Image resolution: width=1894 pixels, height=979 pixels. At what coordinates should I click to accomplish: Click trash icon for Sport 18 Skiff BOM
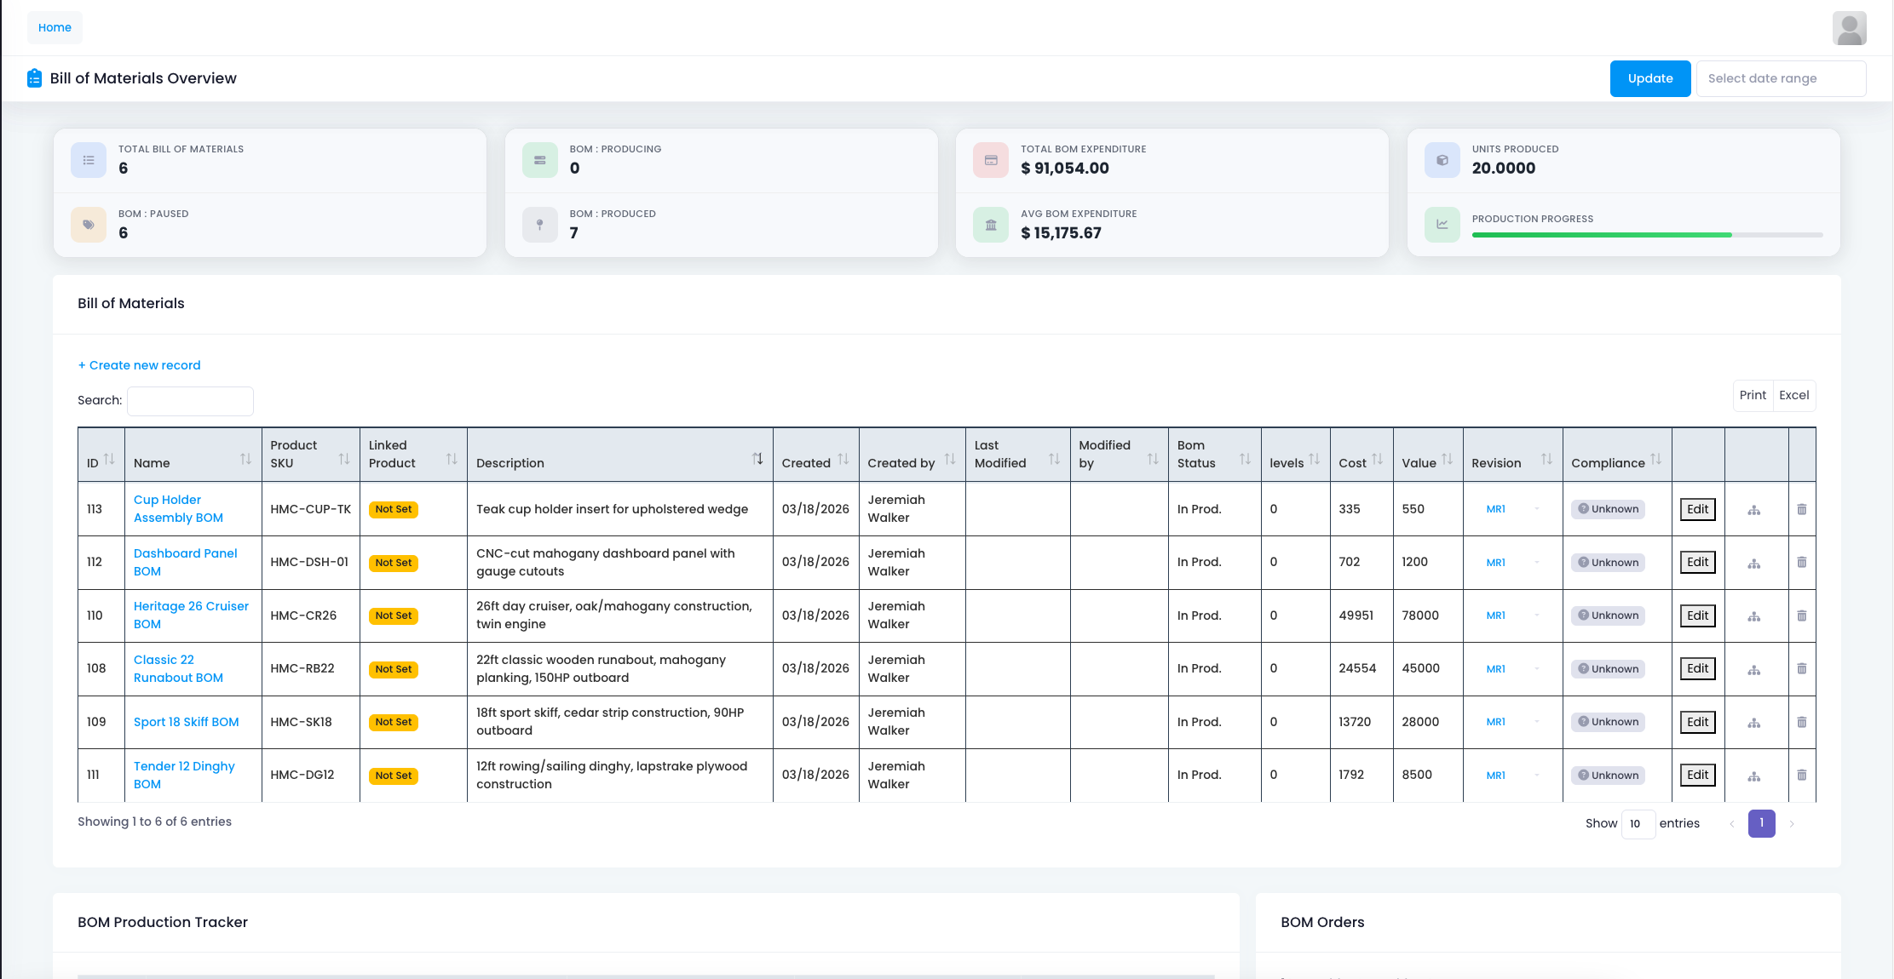1801,722
